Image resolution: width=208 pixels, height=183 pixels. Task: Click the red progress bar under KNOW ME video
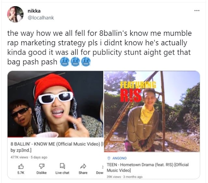[x=55, y=137]
